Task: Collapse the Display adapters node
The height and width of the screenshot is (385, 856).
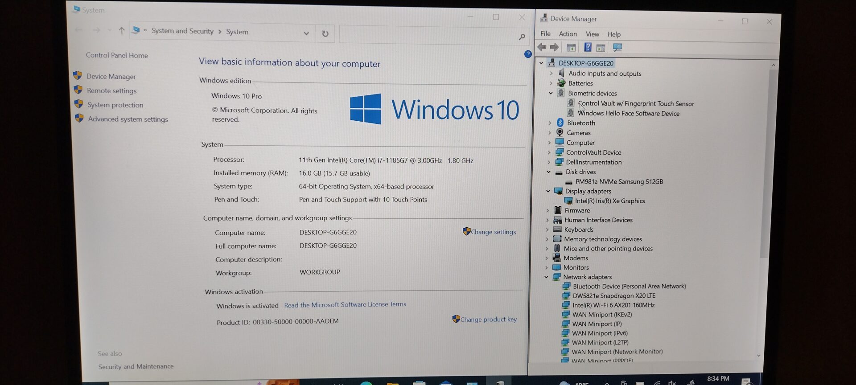Action: click(548, 191)
